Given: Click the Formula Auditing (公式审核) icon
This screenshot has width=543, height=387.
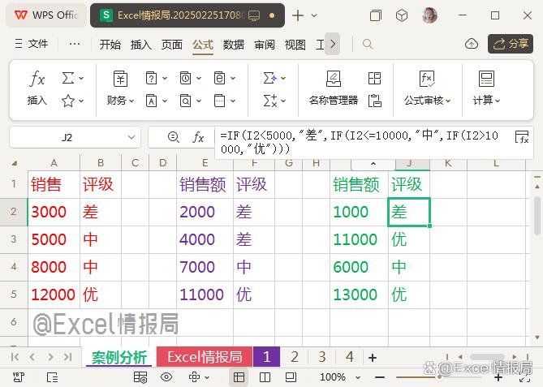Looking at the screenshot, I should coord(427,80).
